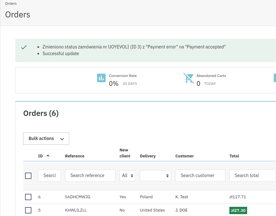The height and width of the screenshot is (216, 276).
Task: Click the Search customer input field
Action: pyautogui.click(x=200, y=175)
